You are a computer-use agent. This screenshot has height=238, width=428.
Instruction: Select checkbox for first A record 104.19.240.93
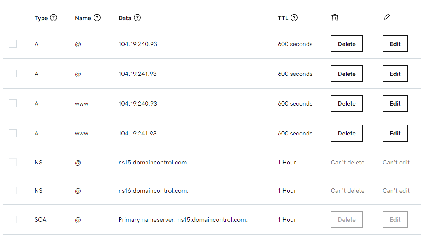pyautogui.click(x=13, y=44)
